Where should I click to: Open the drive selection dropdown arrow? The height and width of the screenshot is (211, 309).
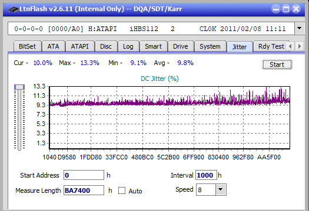299,29
